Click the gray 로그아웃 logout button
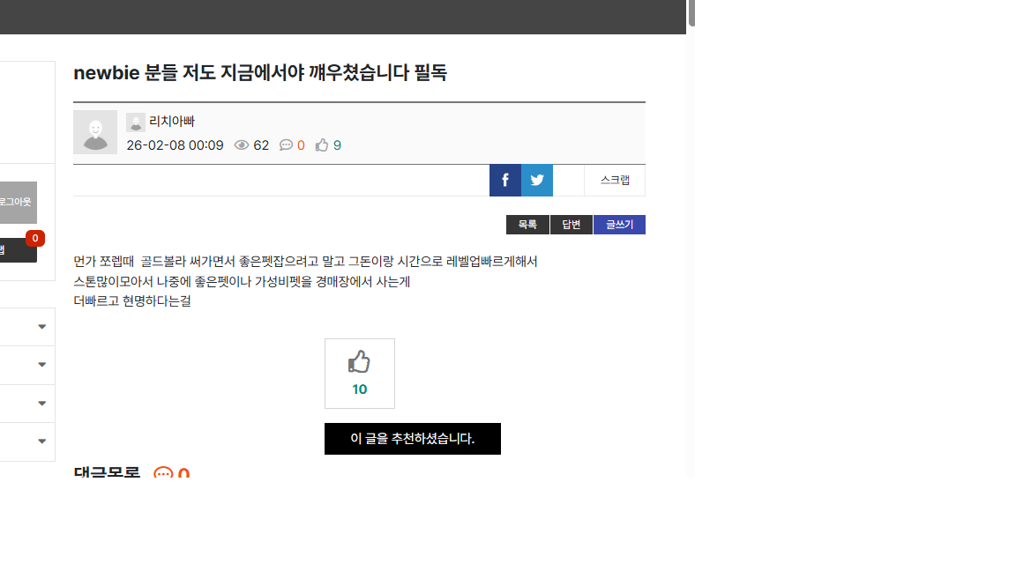 click(18, 203)
